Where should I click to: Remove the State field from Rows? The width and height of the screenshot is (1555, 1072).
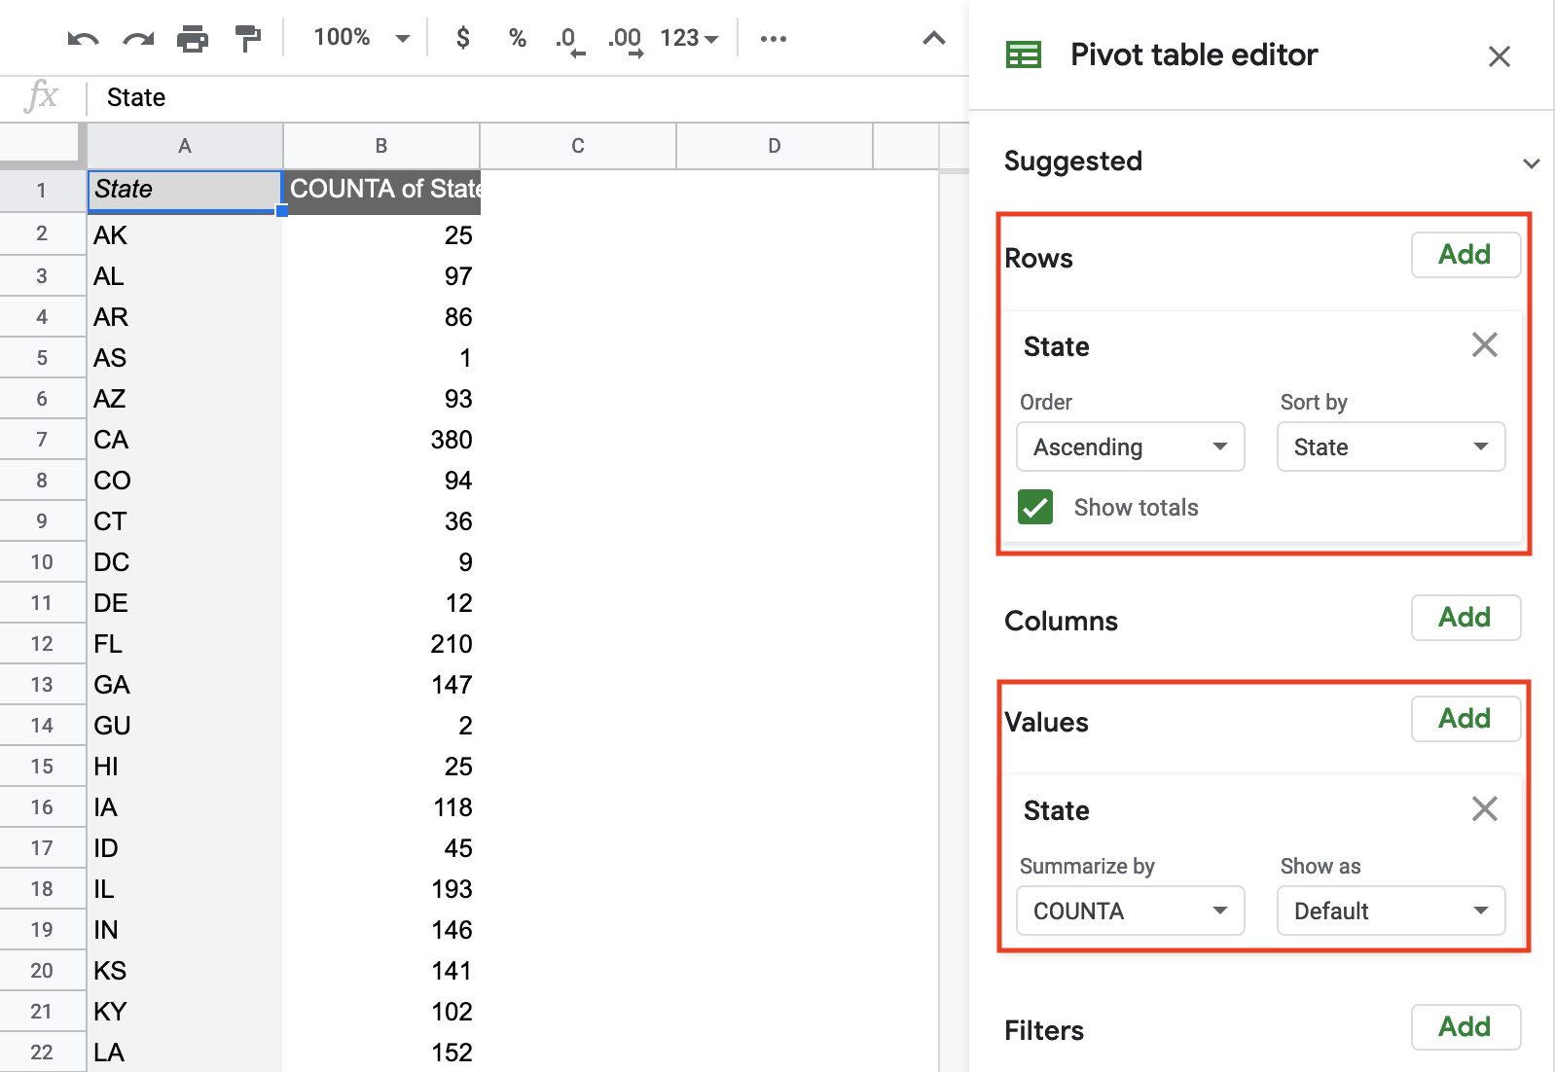[1484, 344]
